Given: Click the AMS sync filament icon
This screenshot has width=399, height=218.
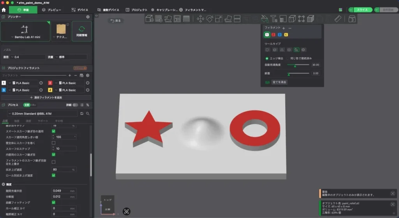Looking at the screenshot, I should (x=81, y=76).
